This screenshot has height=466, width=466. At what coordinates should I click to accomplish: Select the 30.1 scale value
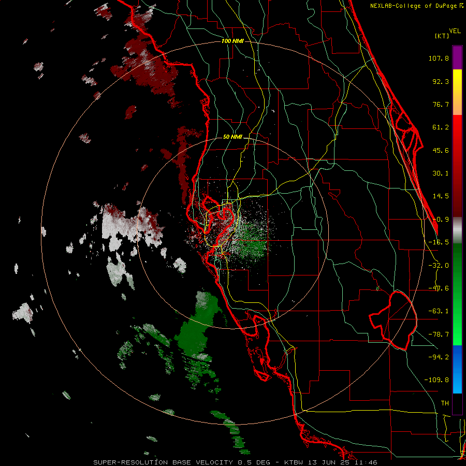pos(441,173)
